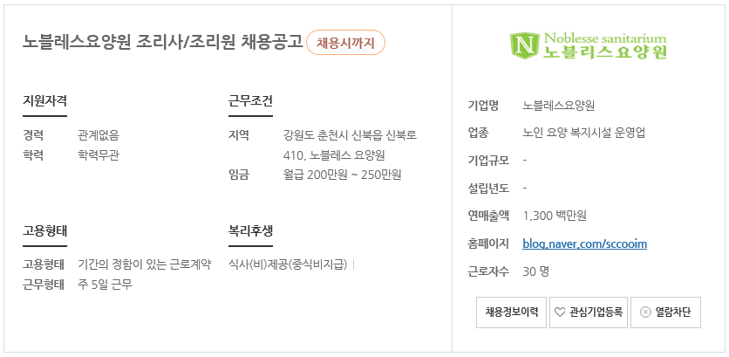The height and width of the screenshot is (357, 729).
Task: Click the 채용시까지 deadline badge
Action: point(345,43)
